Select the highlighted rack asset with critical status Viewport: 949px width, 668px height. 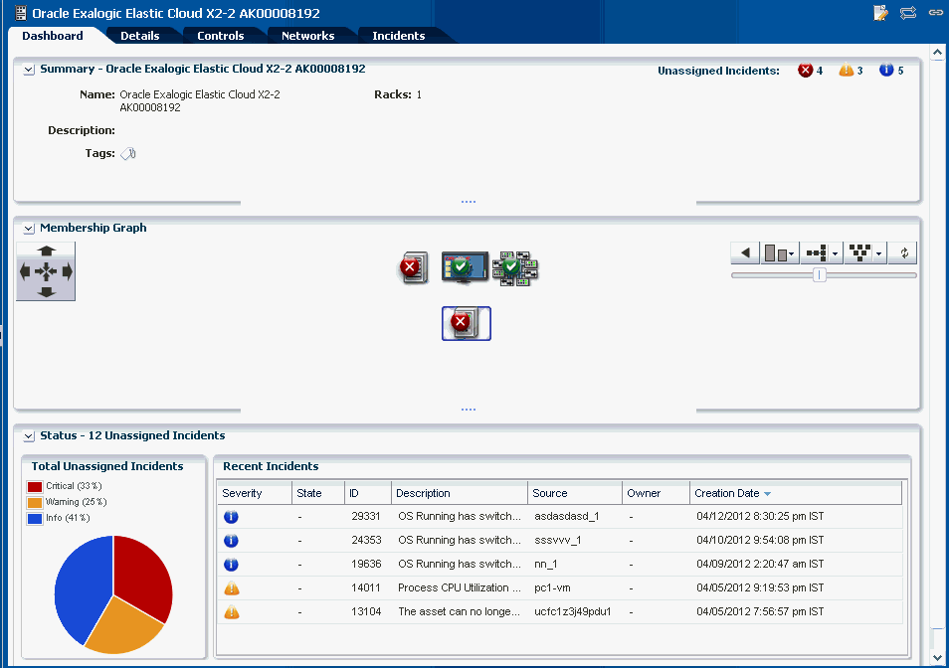coord(466,323)
